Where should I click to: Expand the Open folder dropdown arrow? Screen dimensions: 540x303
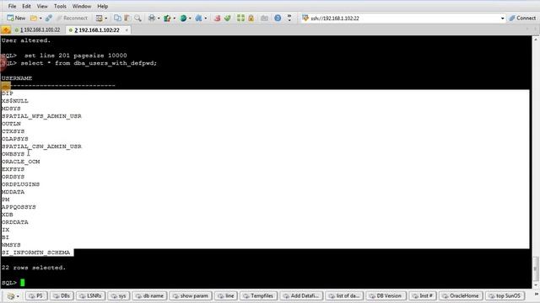point(40,19)
